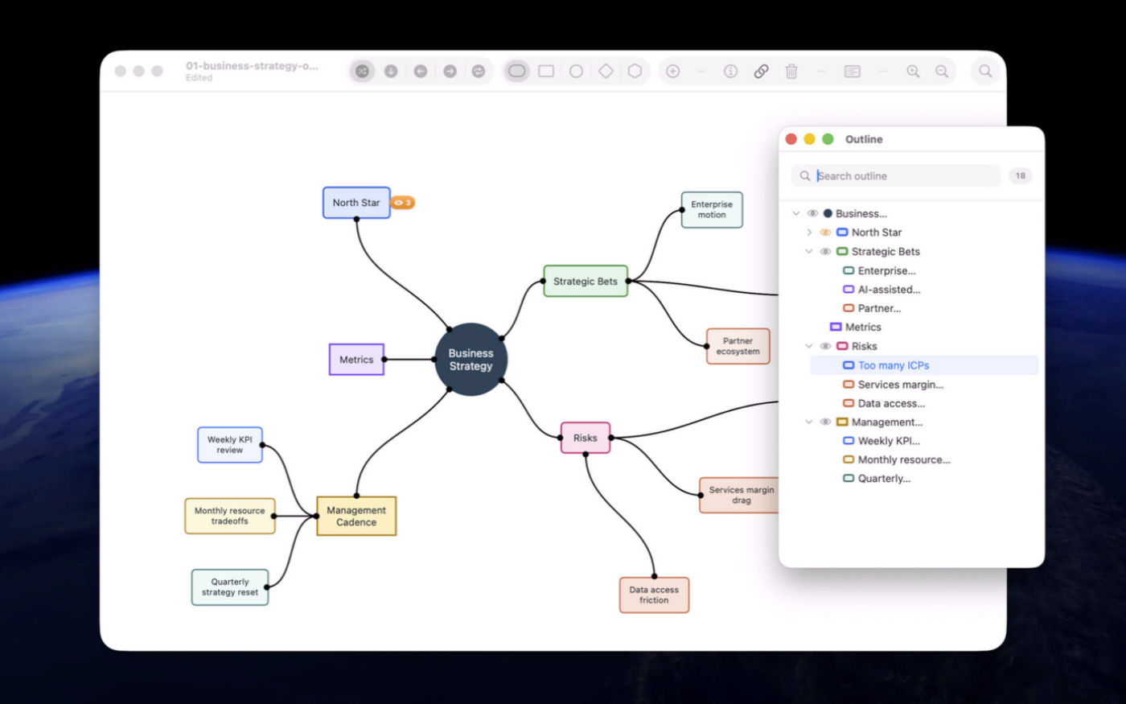The image size is (1126, 704).
Task: Click the trash delete icon
Action: 791,72
